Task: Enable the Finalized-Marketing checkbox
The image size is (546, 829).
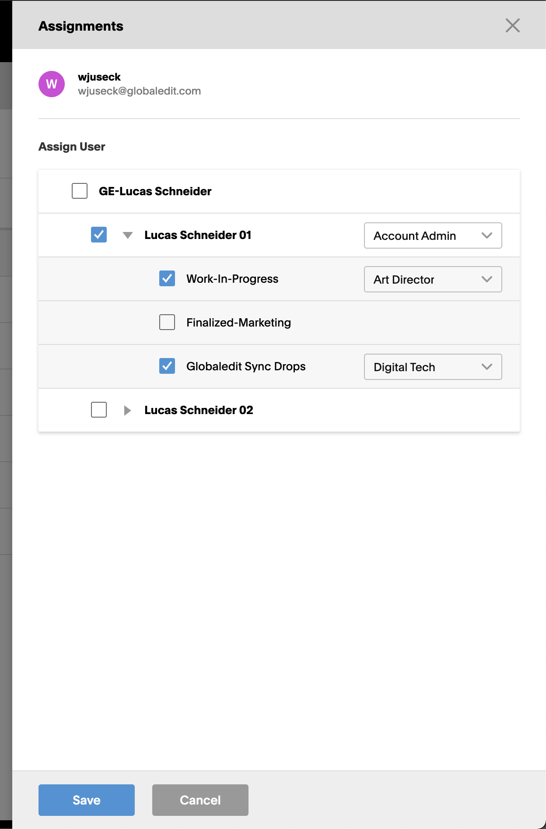Action: click(x=167, y=322)
